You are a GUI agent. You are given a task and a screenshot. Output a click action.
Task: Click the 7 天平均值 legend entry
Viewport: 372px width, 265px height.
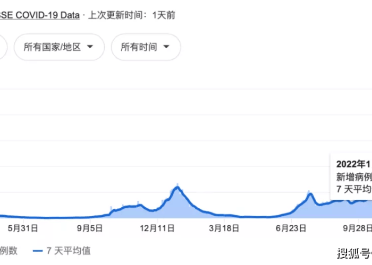[x=62, y=251]
